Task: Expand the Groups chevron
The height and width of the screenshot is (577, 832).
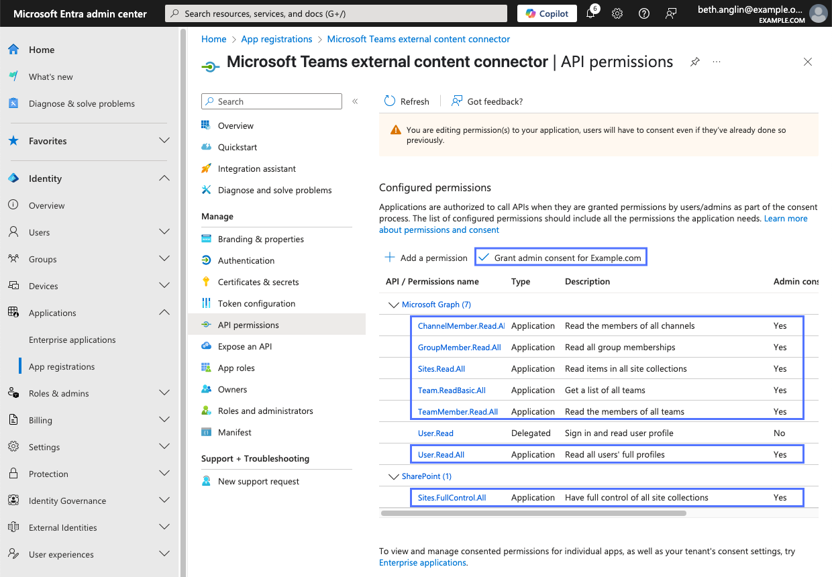Action: tap(164, 259)
